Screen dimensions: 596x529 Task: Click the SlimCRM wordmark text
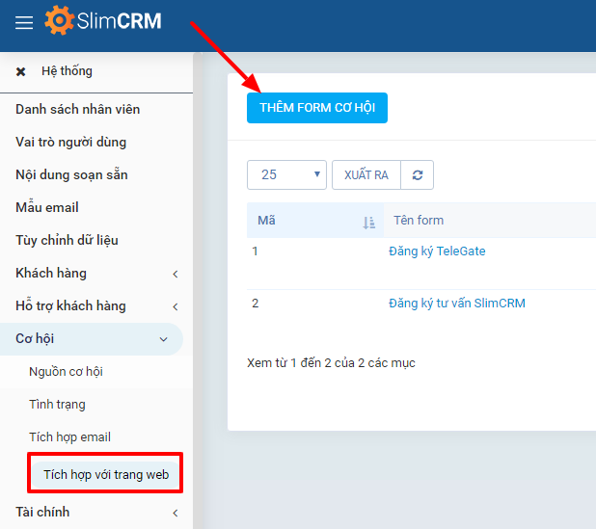pyautogui.click(x=120, y=21)
